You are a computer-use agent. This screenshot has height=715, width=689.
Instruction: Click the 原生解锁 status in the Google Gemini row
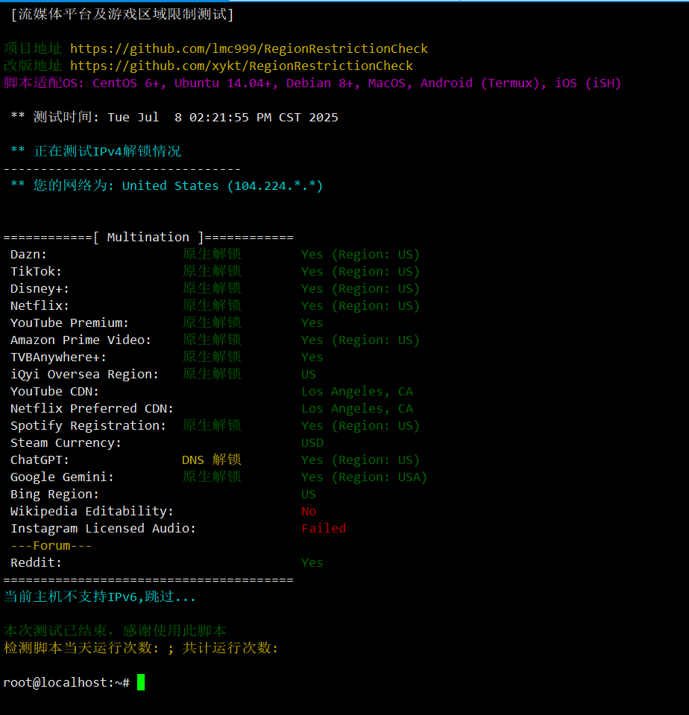pos(212,477)
